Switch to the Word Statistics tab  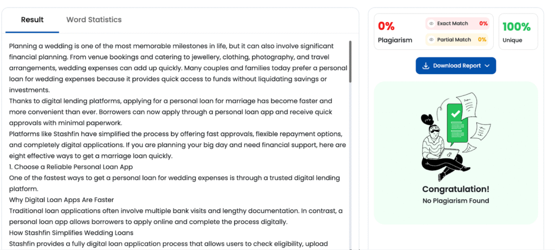pos(94,20)
